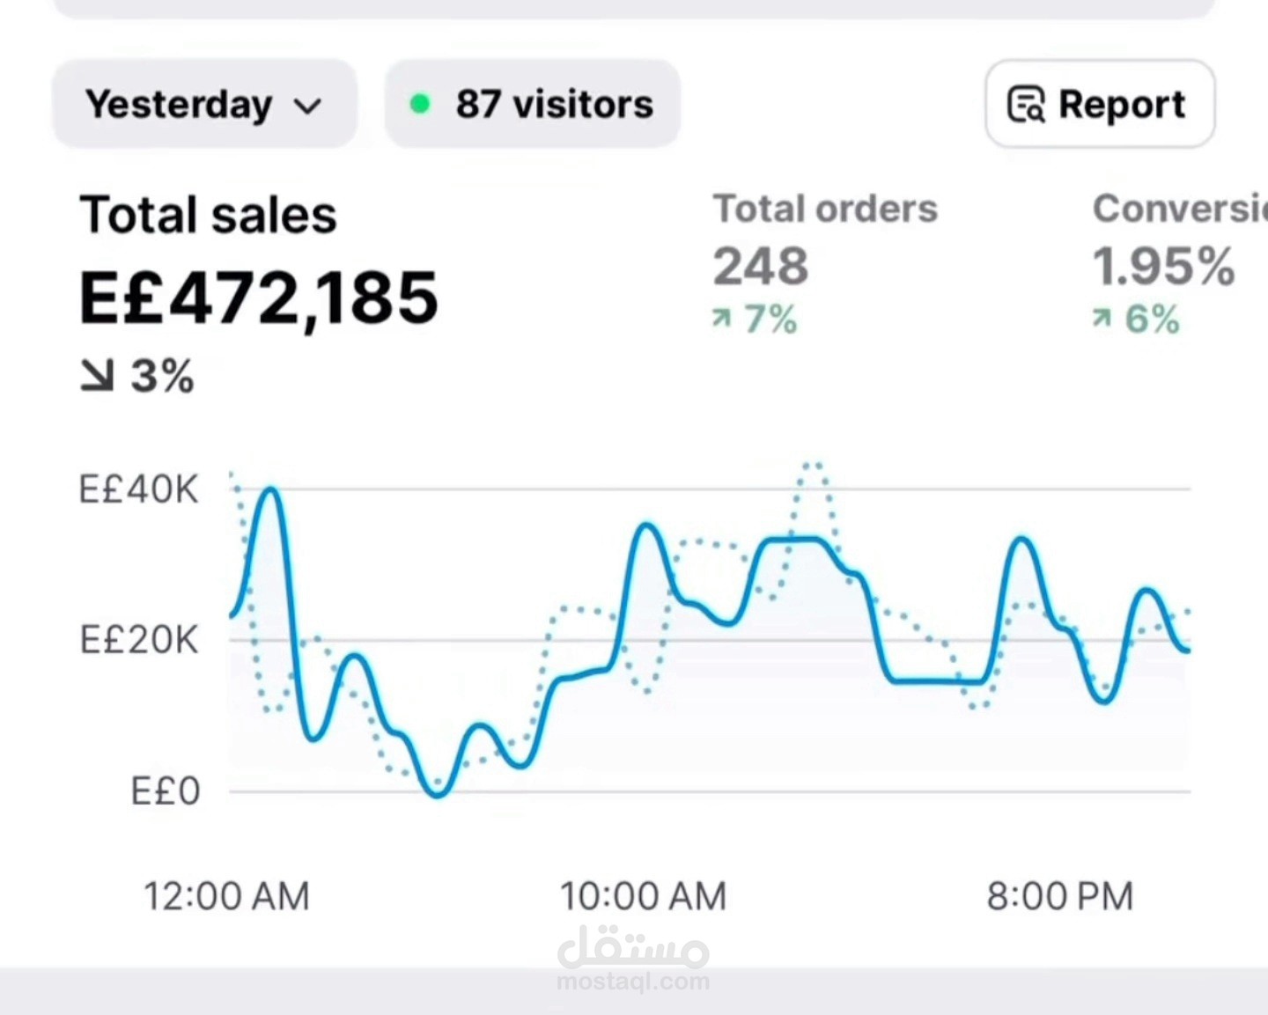1268x1015 pixels.
Task: Click the report magnifier document icon
Action: [1026, 104]
